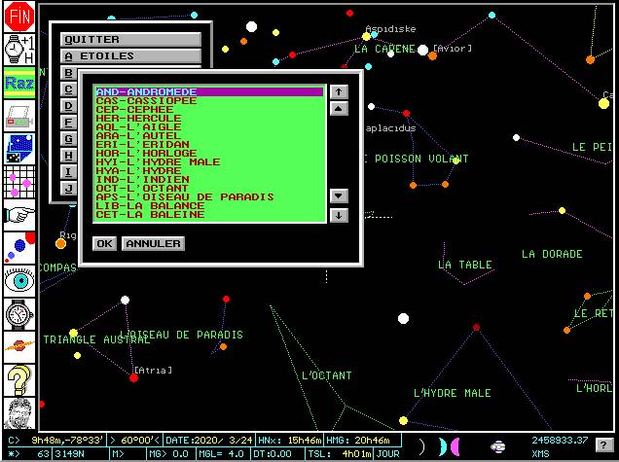Open the A ETOILES menu entry
This screenshot has height=462, width=619.
tap(130, 56)
